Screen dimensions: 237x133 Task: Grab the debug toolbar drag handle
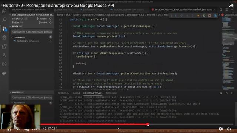click(171, 16)
